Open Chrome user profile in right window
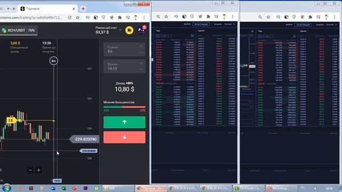Screen dimensions: 342x192 point(327,17)
